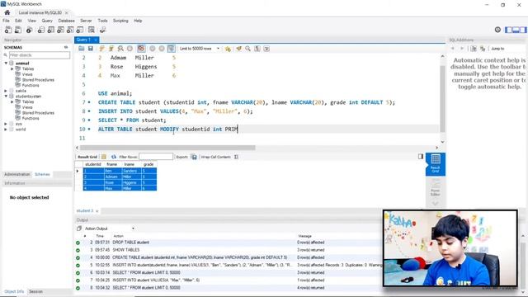Click the Jump to button in SQL Additions

coord(497,49)
